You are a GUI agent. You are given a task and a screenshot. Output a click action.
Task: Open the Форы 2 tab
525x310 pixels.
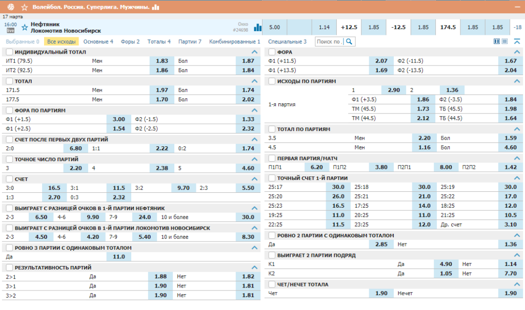(130, 41)
